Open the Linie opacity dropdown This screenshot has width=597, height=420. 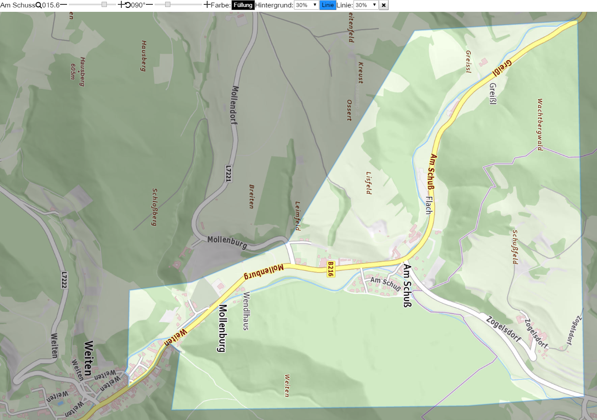(x=366, y=5)
